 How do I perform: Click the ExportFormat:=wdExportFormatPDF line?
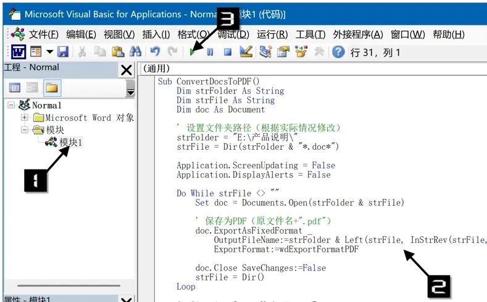click(286, 249)
